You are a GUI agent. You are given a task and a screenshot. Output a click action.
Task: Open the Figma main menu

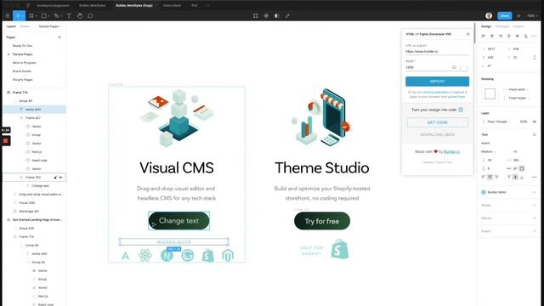[x=8, y=16]
